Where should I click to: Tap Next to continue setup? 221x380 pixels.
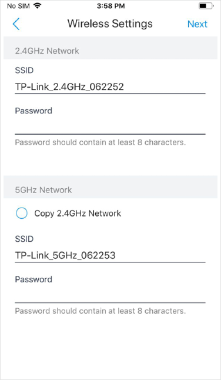[197, 24]
